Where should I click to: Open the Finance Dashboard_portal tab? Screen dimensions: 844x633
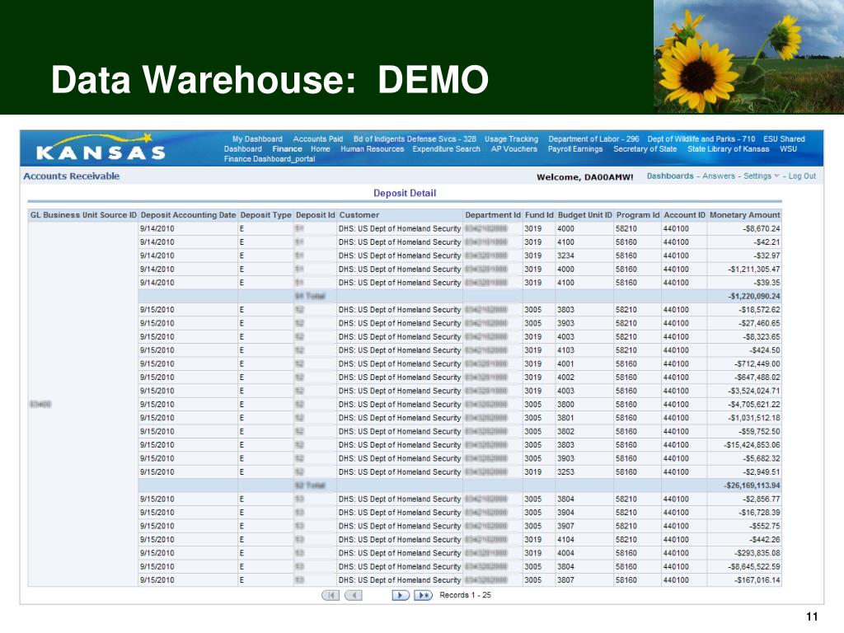click(270, 159)
